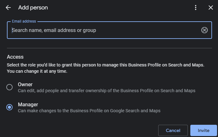The height and width of the screenshot is (137, 218).
Task: Go back using the left arrow
Action: click(x=8, y=8)
